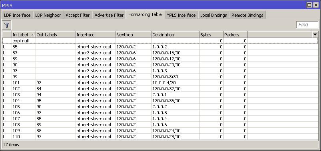
Task: Close the MPLS window
Action: pos(316,5)
